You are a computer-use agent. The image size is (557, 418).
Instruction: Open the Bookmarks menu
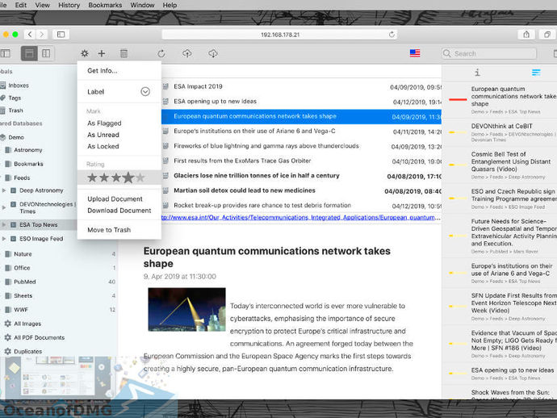click(105, 5)
